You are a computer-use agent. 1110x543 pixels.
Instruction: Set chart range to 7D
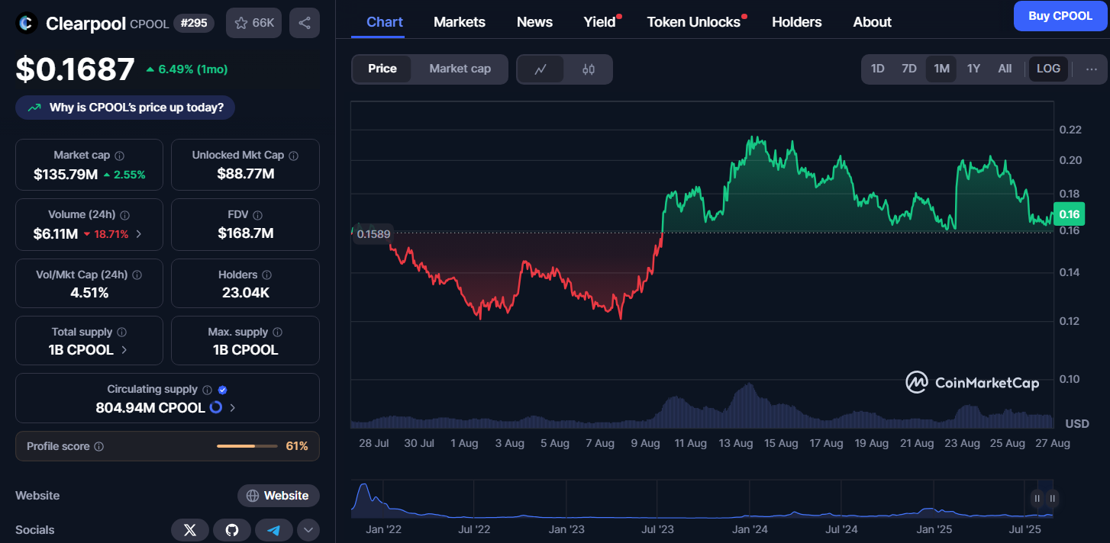coord(909,69)
